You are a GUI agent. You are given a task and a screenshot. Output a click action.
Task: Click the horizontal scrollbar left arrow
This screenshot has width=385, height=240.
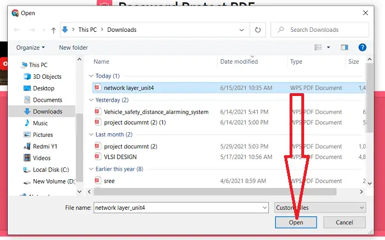coord(89,191)
